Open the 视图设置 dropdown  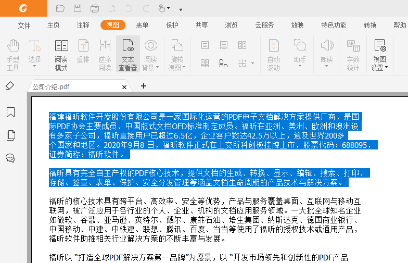tap(380, 55)
